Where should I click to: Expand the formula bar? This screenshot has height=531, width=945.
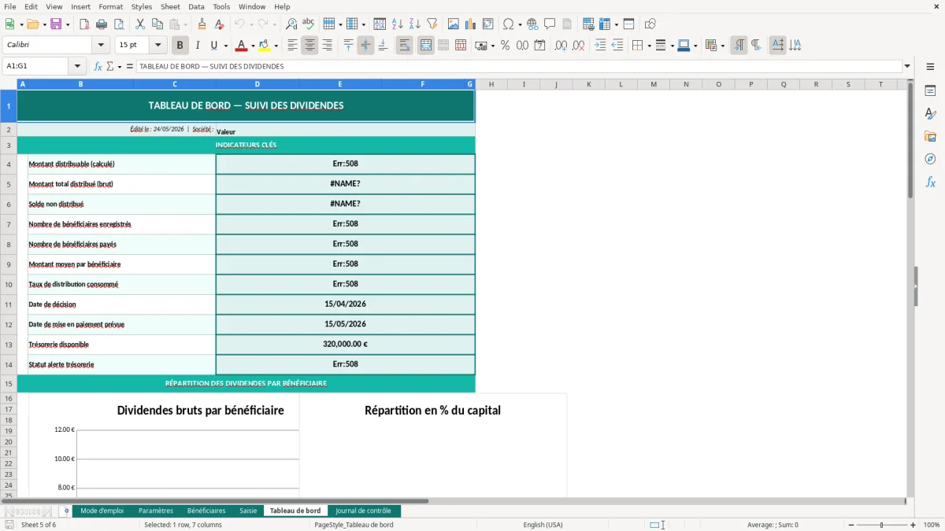pos(907,66)
